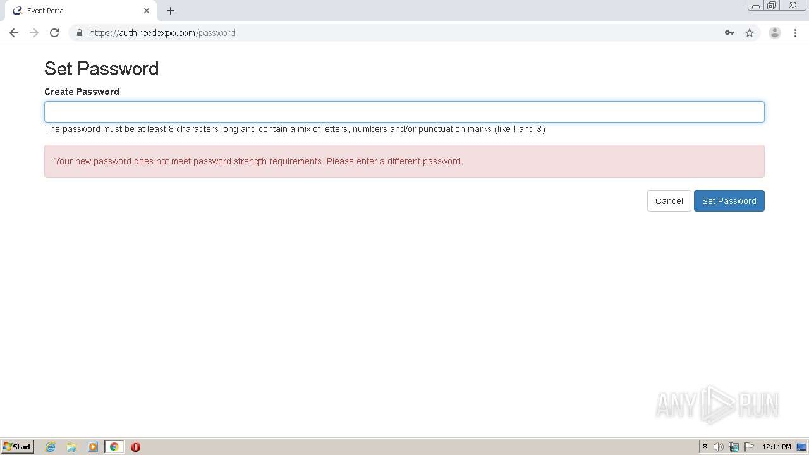
Task: Focus the Create Password field
Action: pos(404,112)
